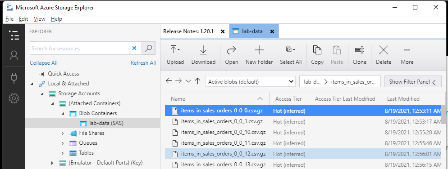Open navigation history down chevron
The image size is (448, 169).
(188, 81)
